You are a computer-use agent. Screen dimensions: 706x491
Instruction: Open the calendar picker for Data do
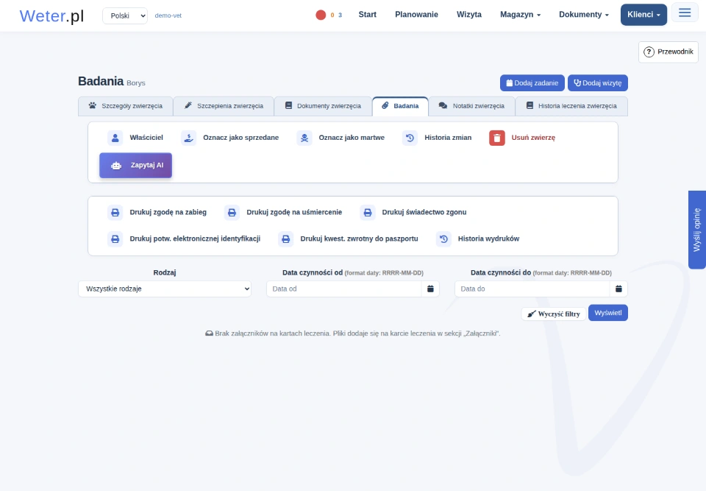[x=618, y=289]
